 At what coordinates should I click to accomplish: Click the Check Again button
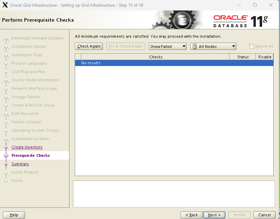pyautogui.click(x=89, y=46)
